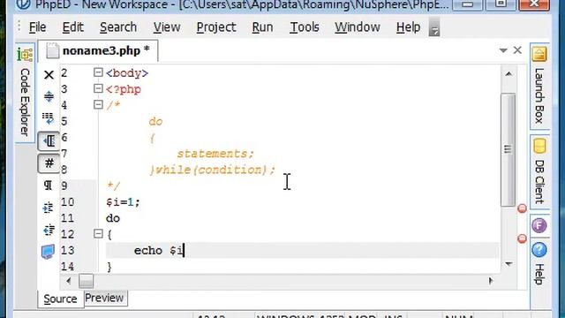Screen dimensions: 565x318
Task: Click the horizontal scrollbar left arrow
Action: click(x=69, y=281)
